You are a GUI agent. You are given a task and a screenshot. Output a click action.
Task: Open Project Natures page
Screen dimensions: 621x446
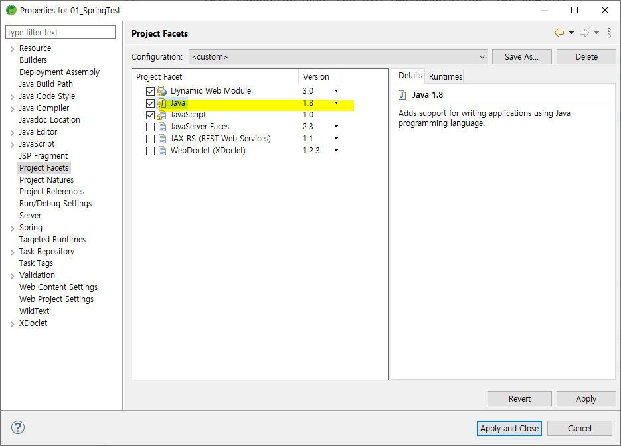point(46,180)
